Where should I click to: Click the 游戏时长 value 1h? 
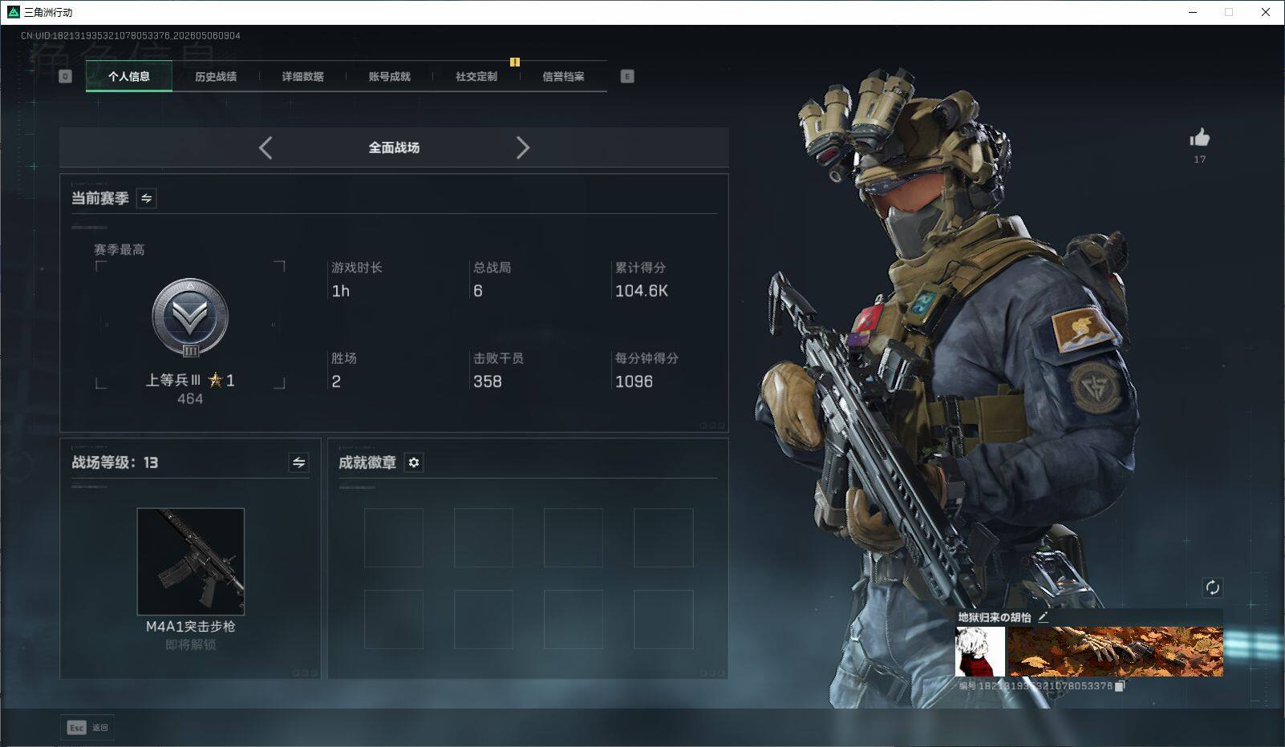click(x=341, y=291)
